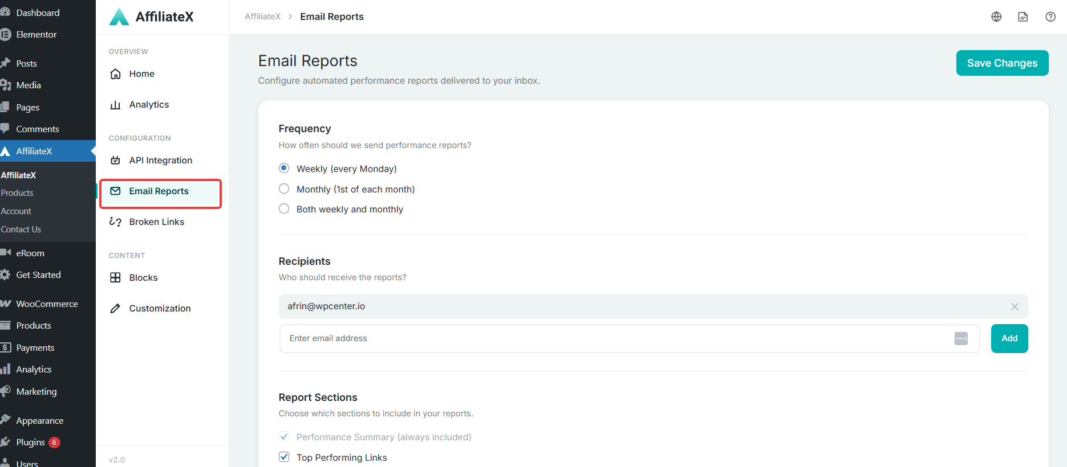Open the documentation page icon
Viewport: 1067px width, 467px height.
(1023, 17)
